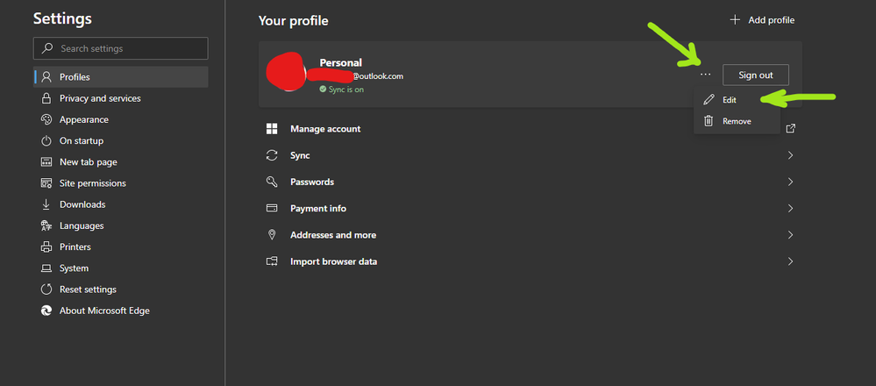The height and width of the screenshot is (386, 876).
Task: Open Site permissions settings
Action: tap(121, 183)
